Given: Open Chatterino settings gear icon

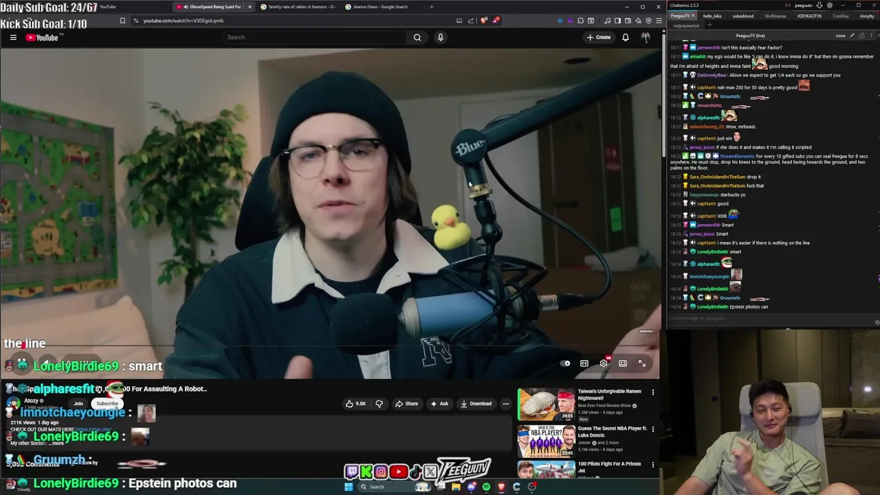Looking at the screenshot, I should point(830,5).
